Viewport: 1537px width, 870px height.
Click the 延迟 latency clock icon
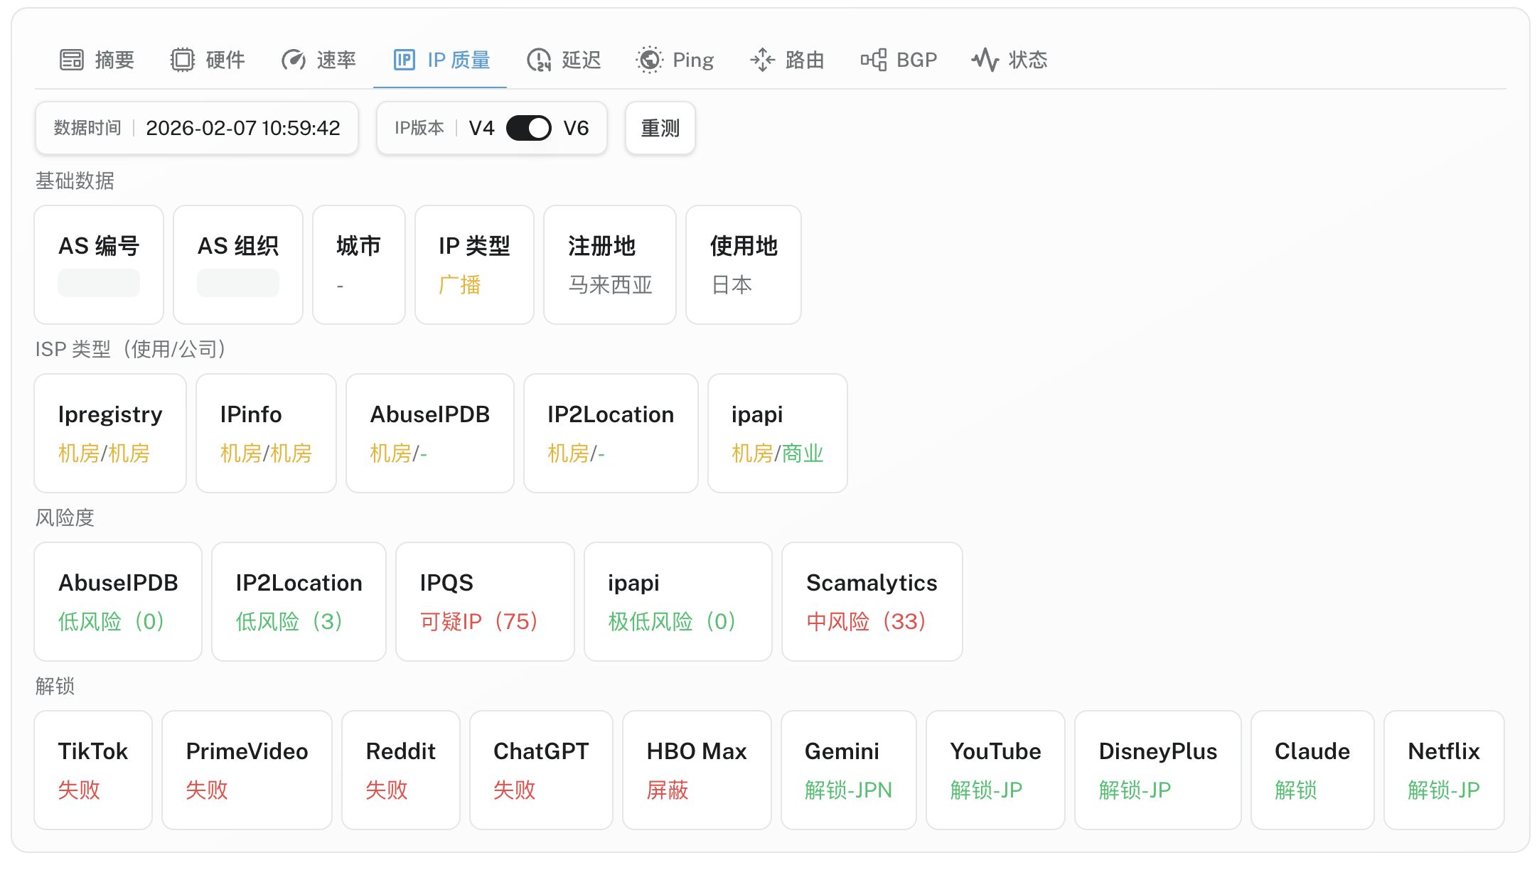pos(538,60)
